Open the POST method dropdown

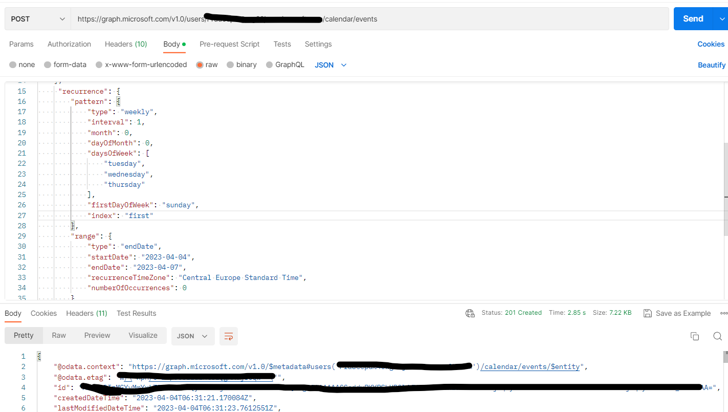[x=37, y=18]
